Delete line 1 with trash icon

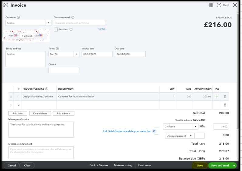[225, 97]
